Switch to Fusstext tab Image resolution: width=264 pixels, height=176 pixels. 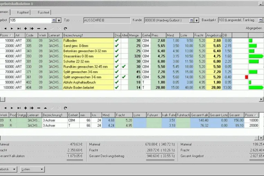43,12
